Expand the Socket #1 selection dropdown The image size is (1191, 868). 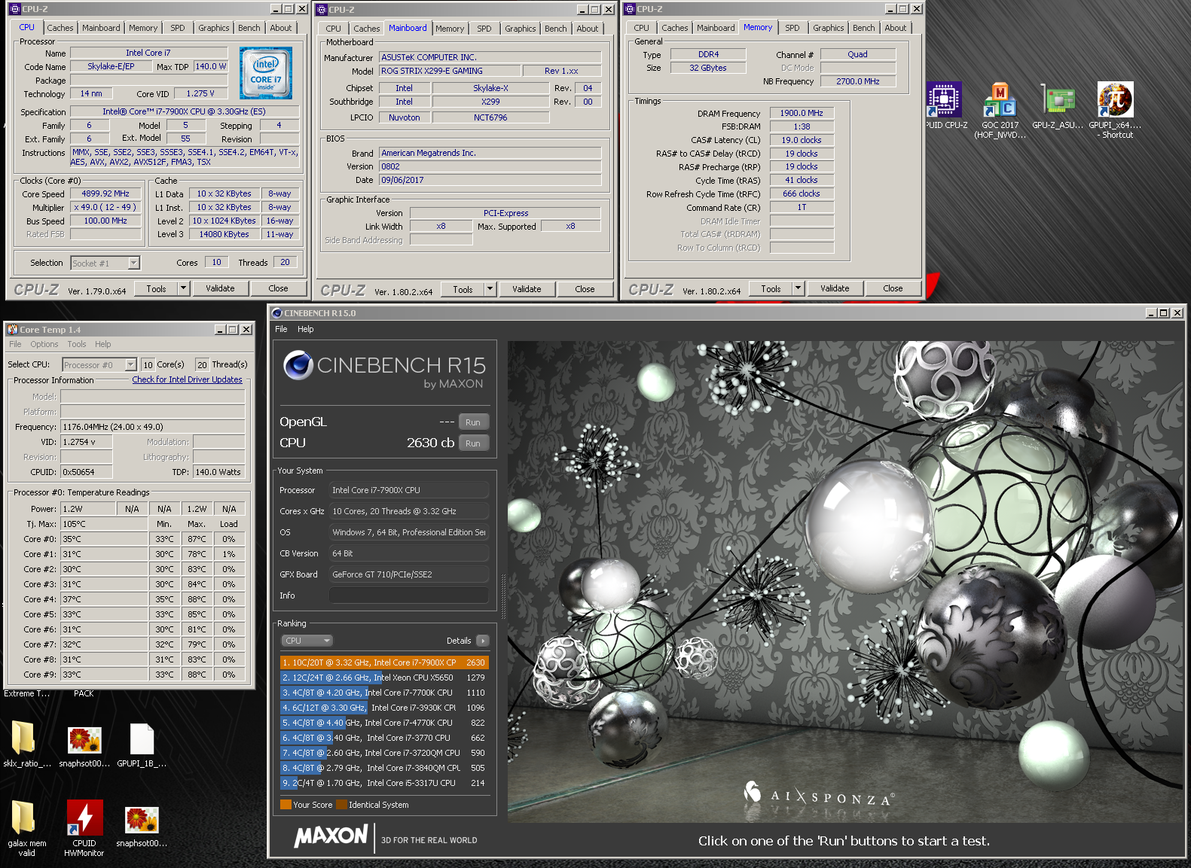(x=134, y=263)
